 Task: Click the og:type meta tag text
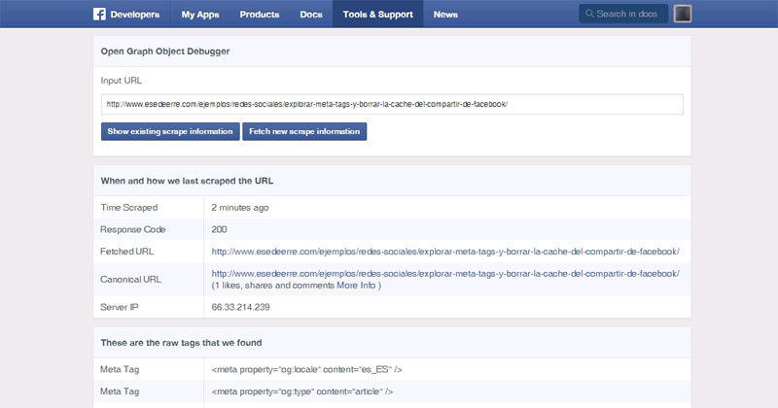coord(302,391)
